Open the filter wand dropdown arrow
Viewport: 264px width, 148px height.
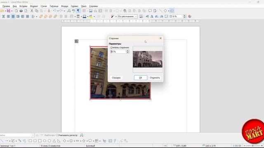click(x=116, y=16)
